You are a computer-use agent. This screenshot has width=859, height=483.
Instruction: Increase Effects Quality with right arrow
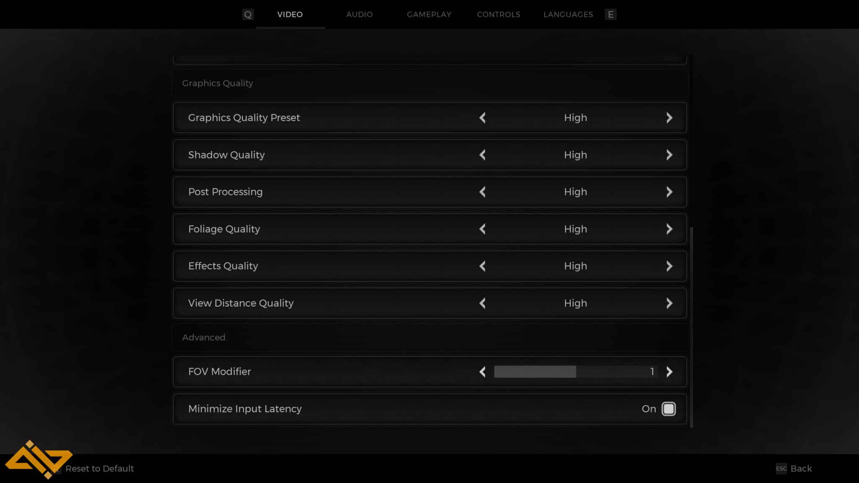pos(669,266)
